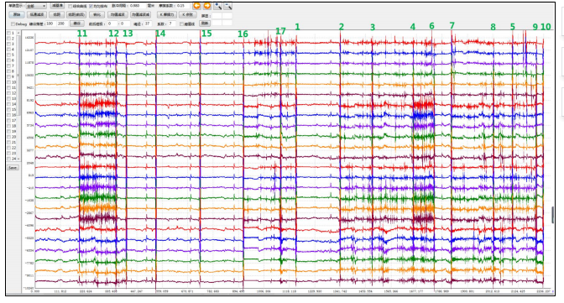Click the zoom out magnifier icon
Screen dimensions: 564x303
(x=228, y=6)
